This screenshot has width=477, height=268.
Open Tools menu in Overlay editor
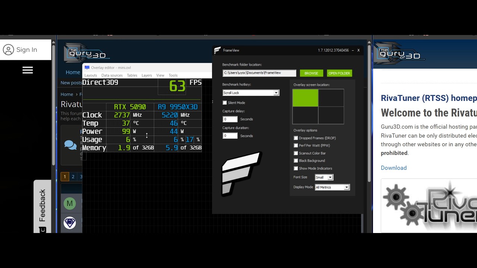point(173,75)
